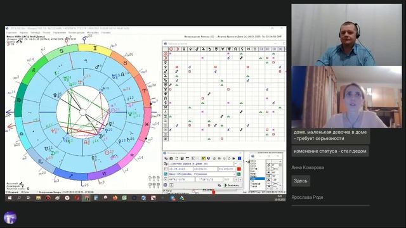Image resolution: width=406 pixels, height=228 pixels.
Task: Click first toolbar icon in data window
Action: point(166,158)
